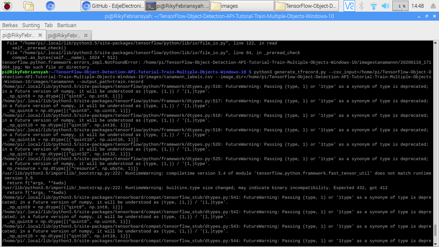Maximize or restore the terminal window
The image size is (439, 247).
427,16
